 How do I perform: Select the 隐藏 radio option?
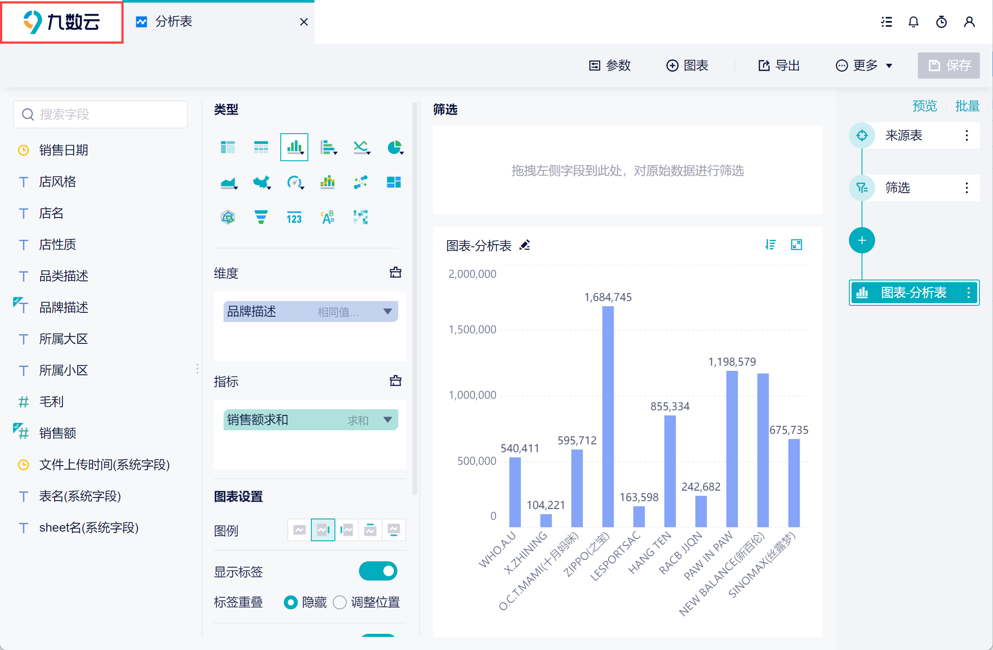[x=291, y=602]
